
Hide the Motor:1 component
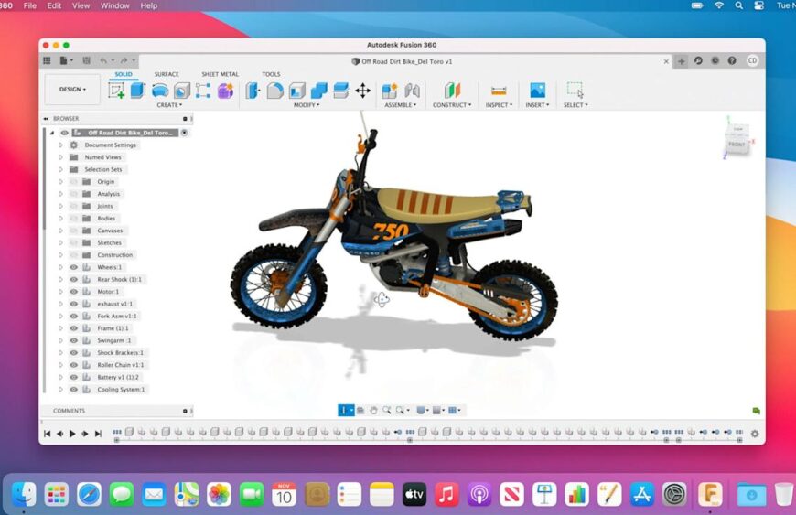point(73,291)
